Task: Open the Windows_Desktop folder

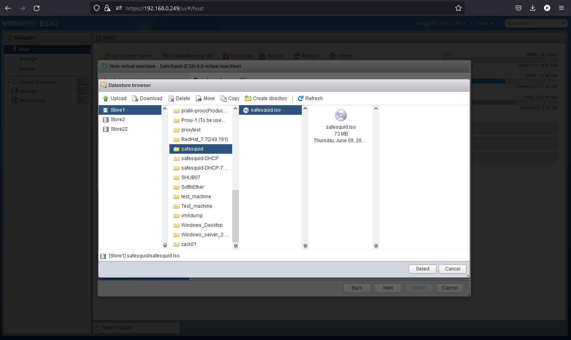Action: 201,225
